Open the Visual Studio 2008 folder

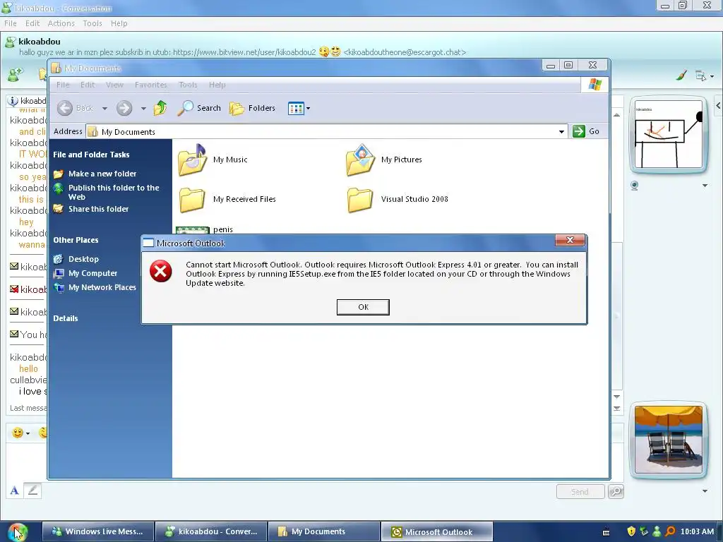tap(398, 199)
